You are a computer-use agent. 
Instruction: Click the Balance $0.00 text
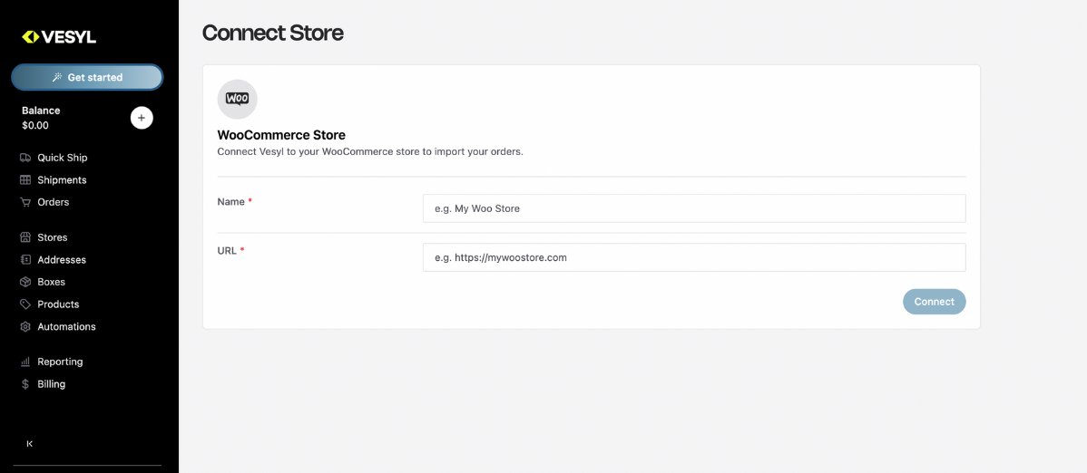tap(41, 118)
